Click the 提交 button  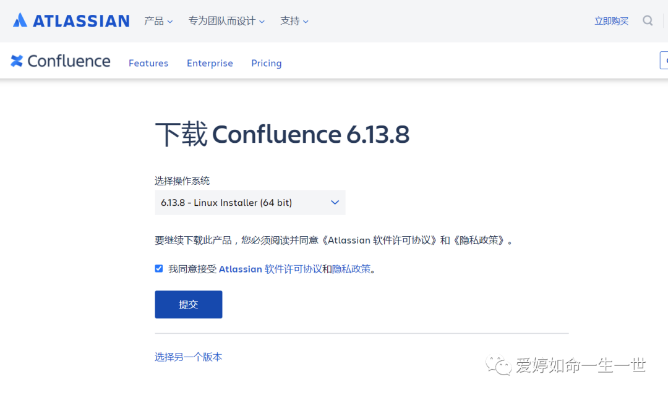coord(188,304)
